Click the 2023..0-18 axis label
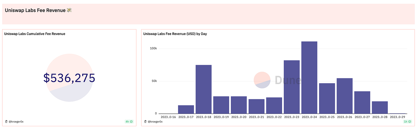 point(204,117)
